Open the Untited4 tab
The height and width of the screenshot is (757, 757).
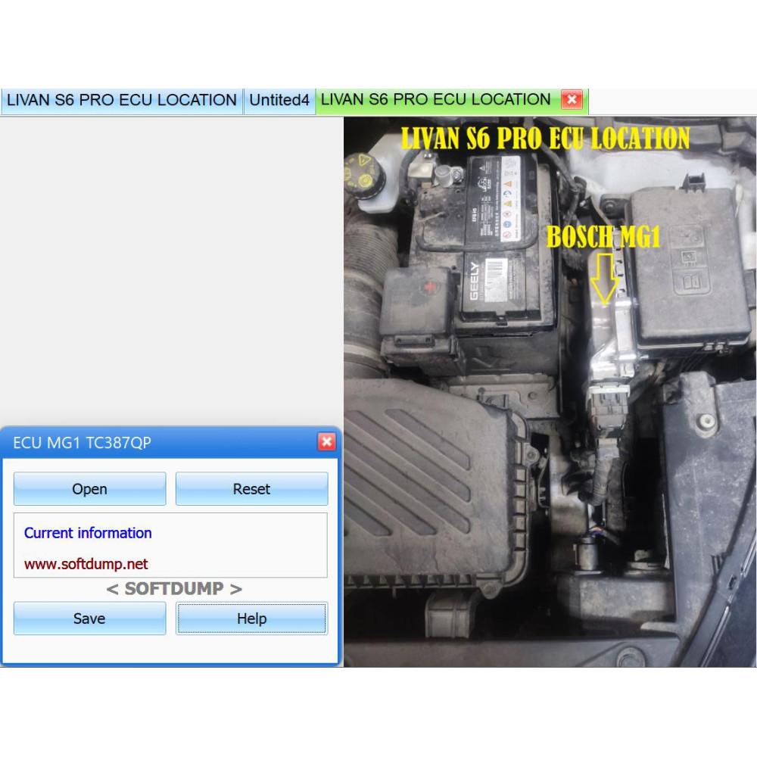tap(279, 101)
